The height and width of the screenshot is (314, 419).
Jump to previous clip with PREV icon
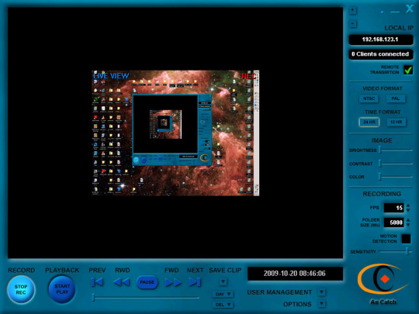click(97, 282)
